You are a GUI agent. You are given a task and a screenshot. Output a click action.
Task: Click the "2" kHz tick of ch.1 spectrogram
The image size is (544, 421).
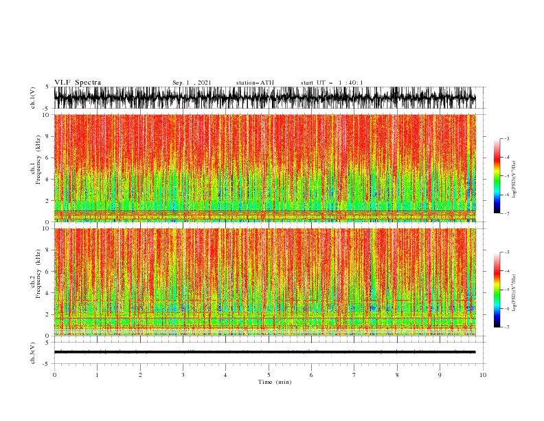[x=48, y=201]
